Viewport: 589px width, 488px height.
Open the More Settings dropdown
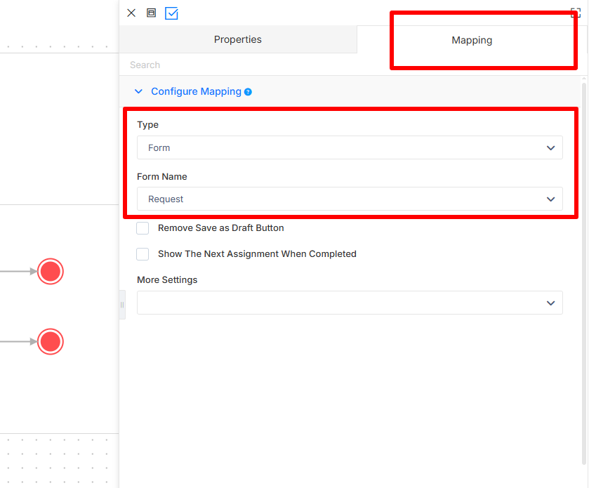[350, 303]
